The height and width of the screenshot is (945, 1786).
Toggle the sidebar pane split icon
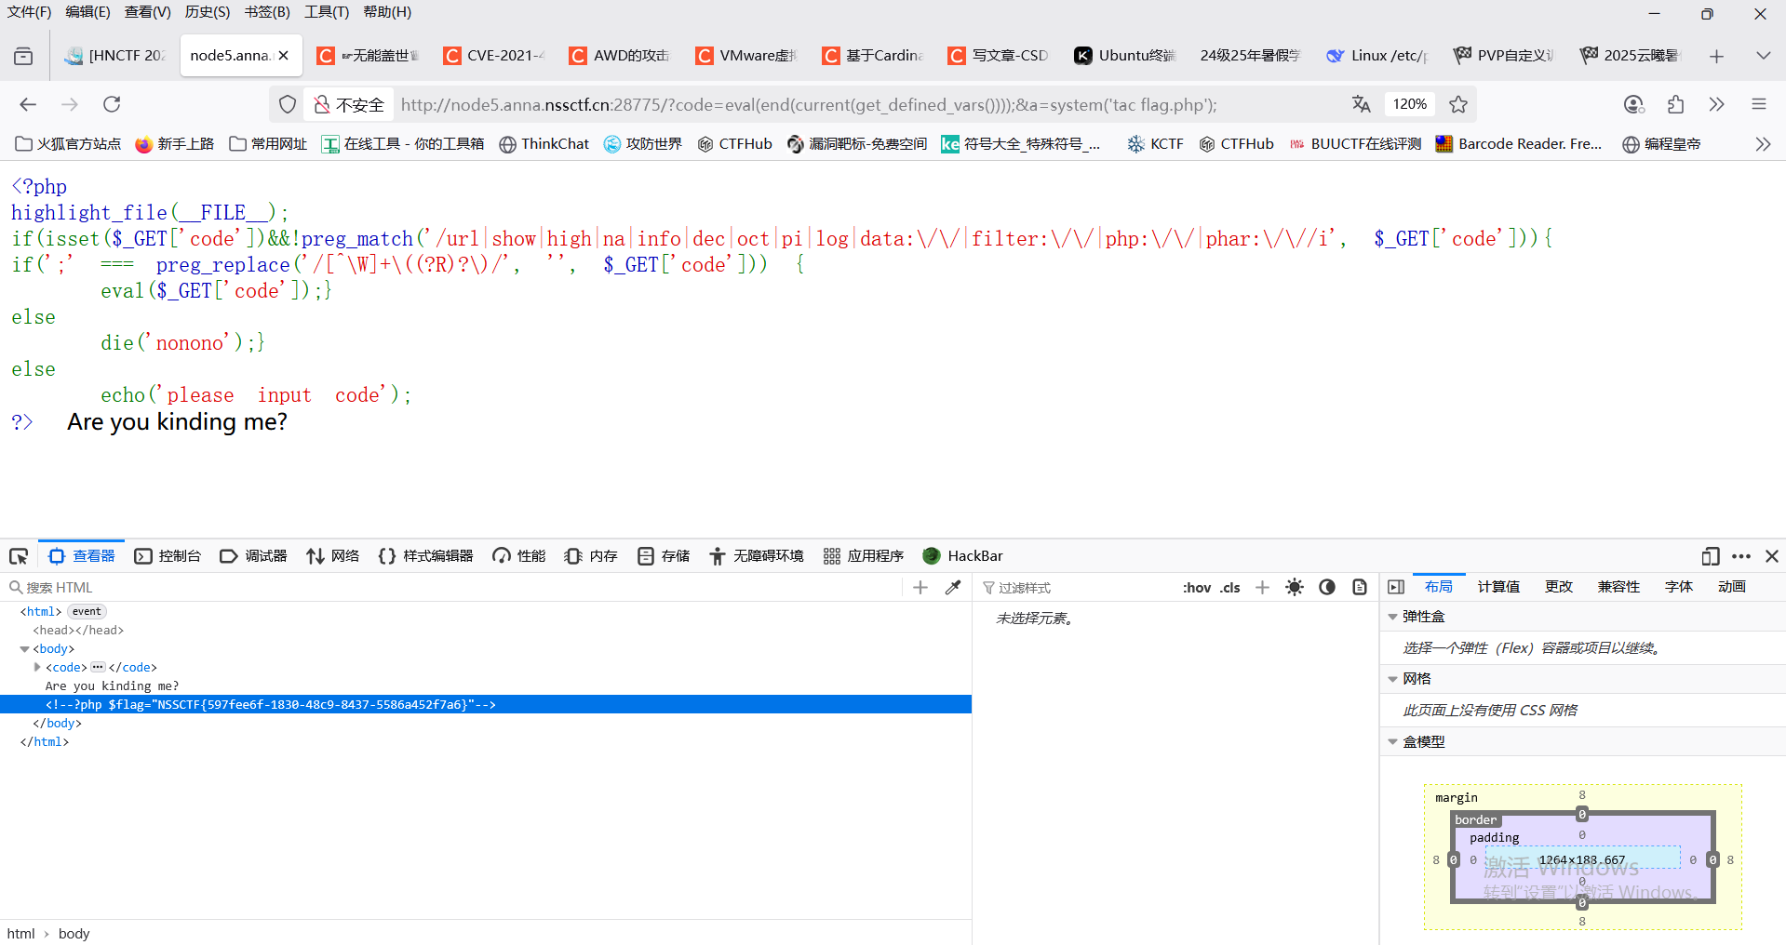click(1396, 587)
